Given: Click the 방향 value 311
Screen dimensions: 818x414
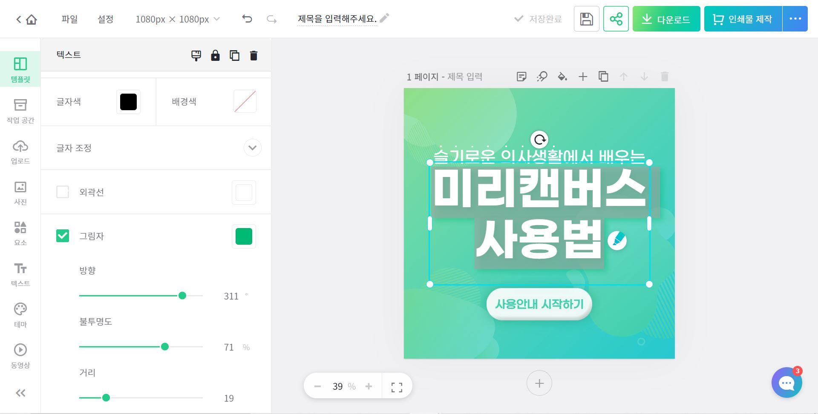Looking at the screenshot, I should [231, 296].
